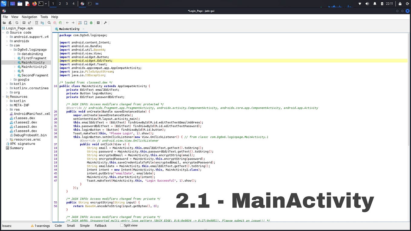The image size is (411, 231).
Task: Enable the Split view checkbox
Action: (x=122, y=225)
